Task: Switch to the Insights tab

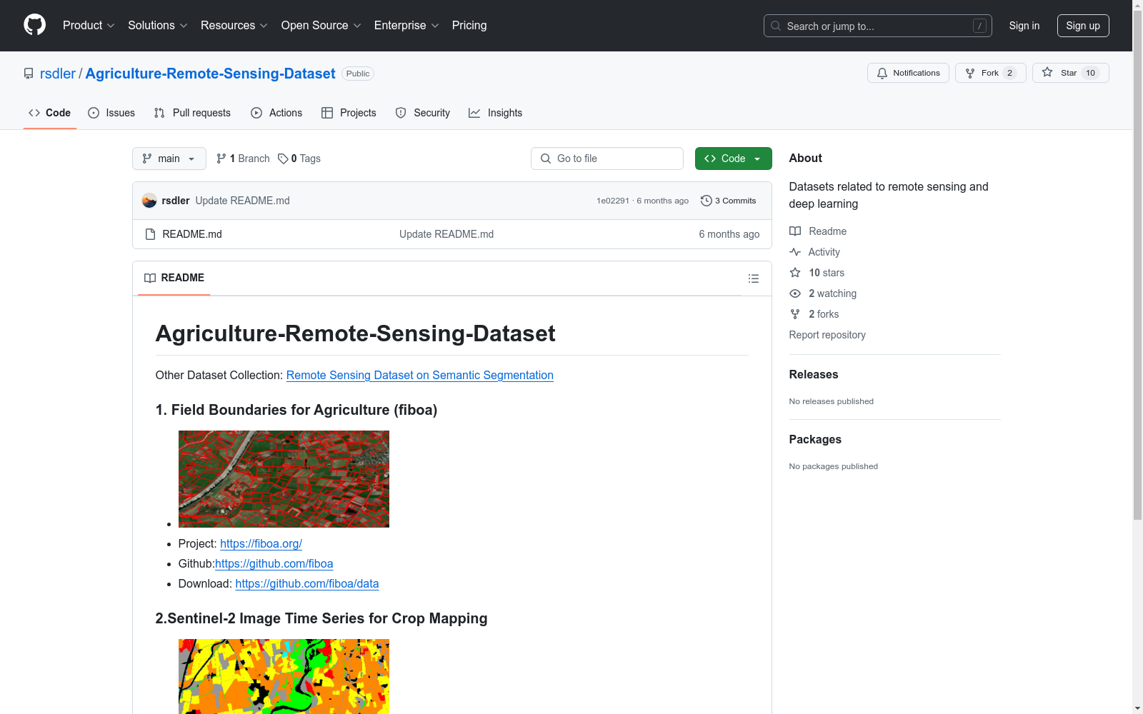Action: [x=495, y=113]
